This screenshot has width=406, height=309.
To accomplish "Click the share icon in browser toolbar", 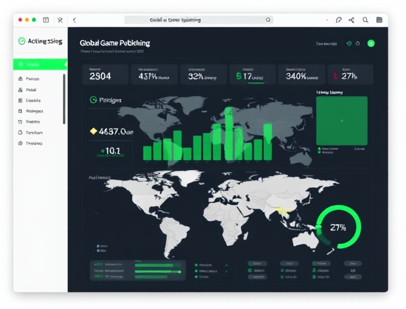I will [352, 20].
